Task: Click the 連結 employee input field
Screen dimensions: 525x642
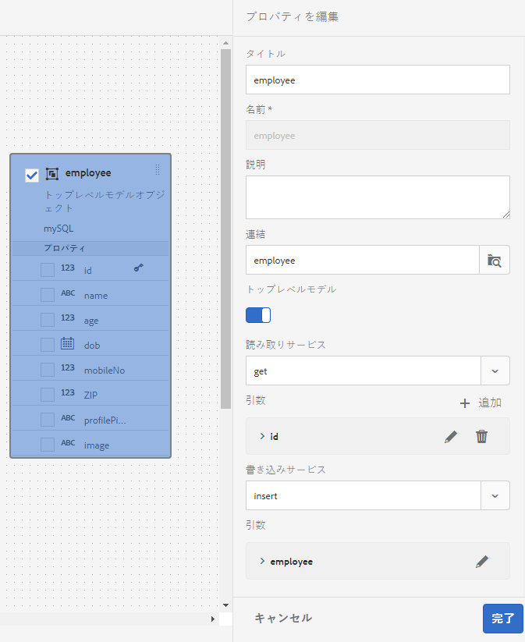Action: coord(363,260)
